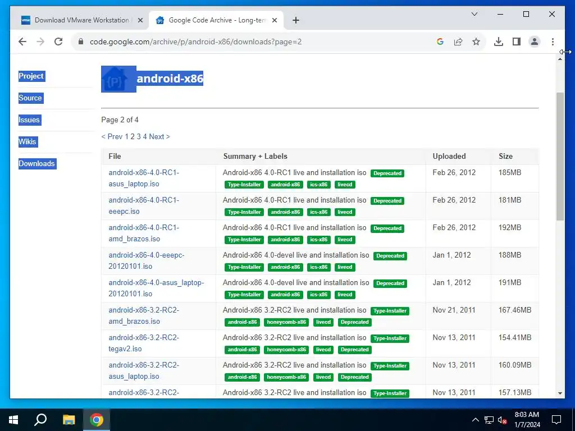Click the site lock icon in address bar
Image resolution: width=575 pixels, height=431 pixels.
point(81,42)
